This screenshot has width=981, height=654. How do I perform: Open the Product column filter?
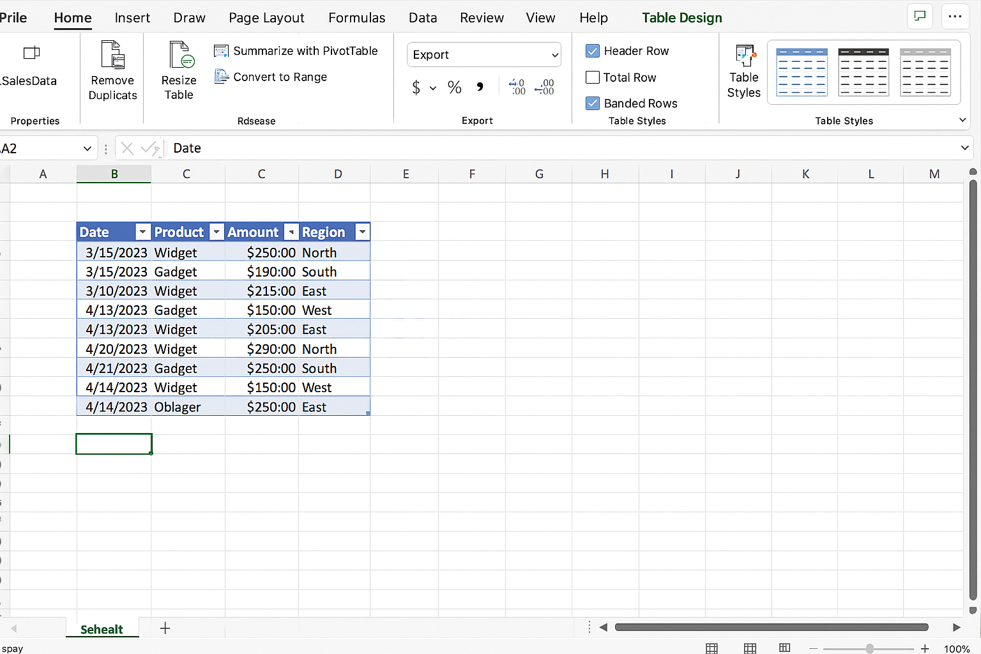[217, 232]
